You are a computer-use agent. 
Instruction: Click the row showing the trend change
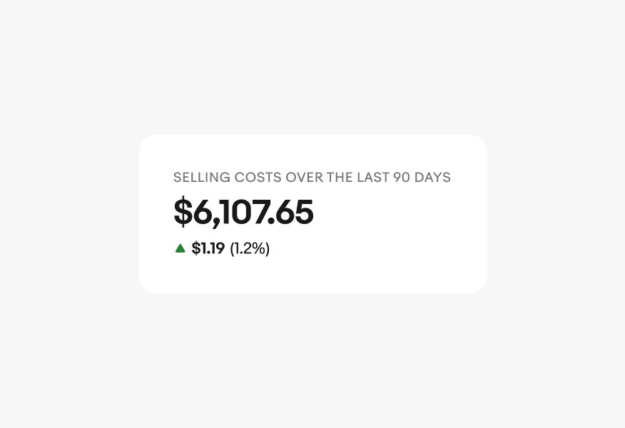[x=221, y=248]
